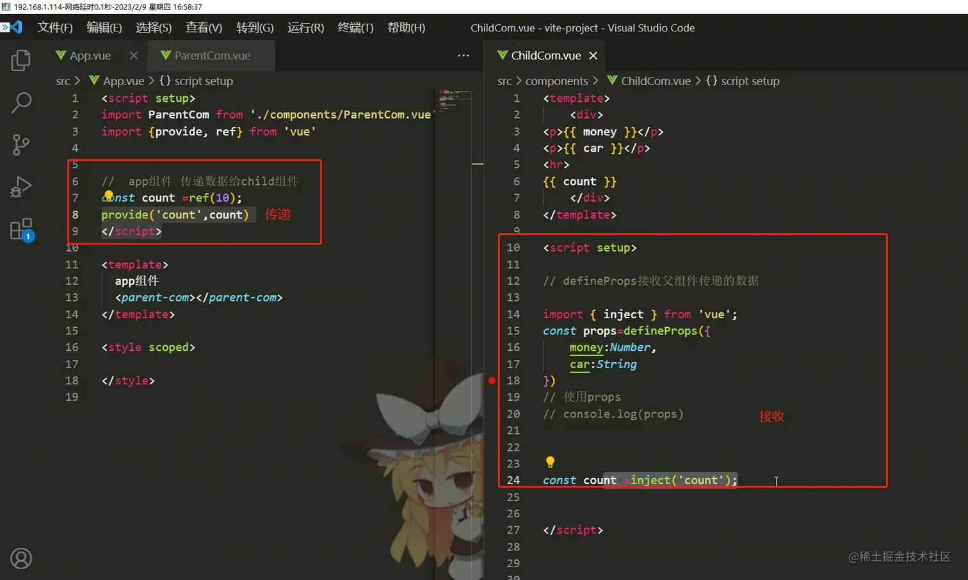968x580 pixels.
Task: Open the Accounts menu icon
Action: tap(21, 559)
